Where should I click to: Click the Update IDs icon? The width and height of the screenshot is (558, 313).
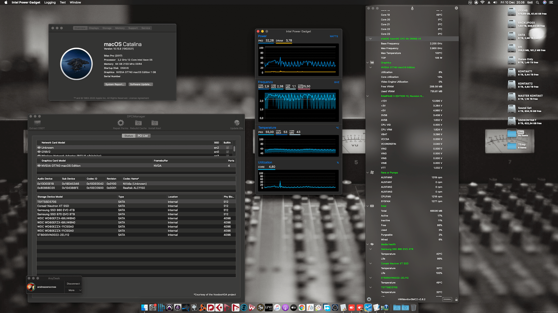[237, 123]
